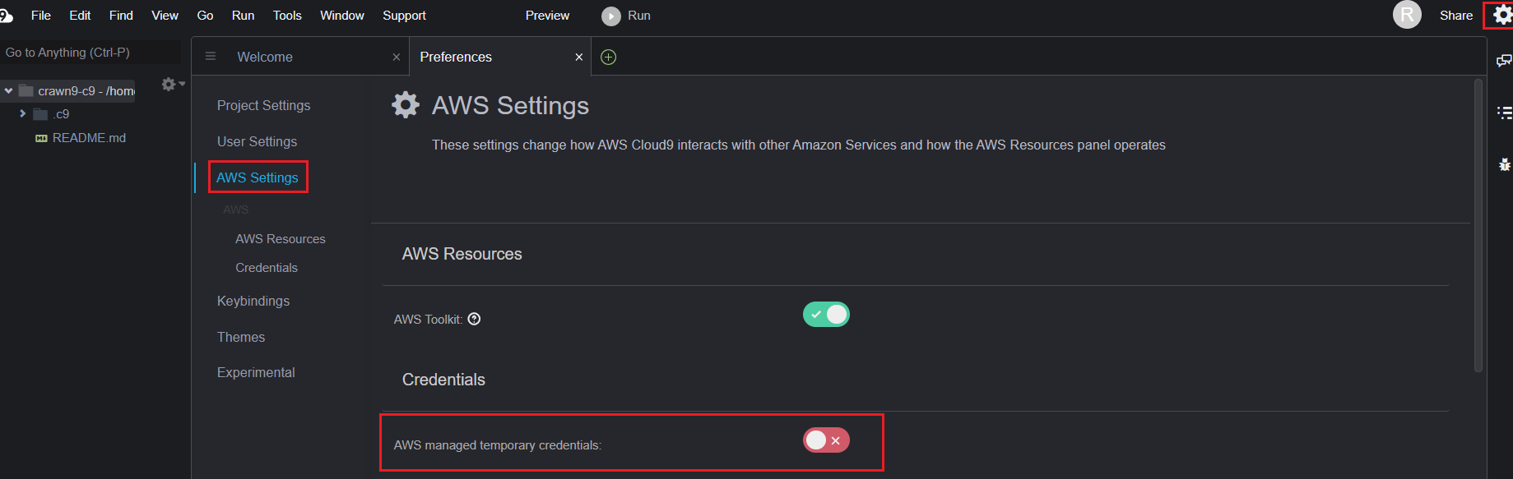The height and width of the screenshot is (479, 1513).
Task: Switch to the Welcome tab
Action: pos(300,57)
